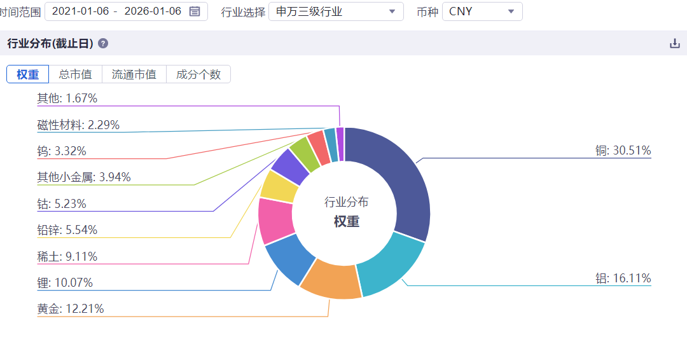
Task: Click the blue 锂 donut slice
Action: pyautogui.click(x=289, y=259)
